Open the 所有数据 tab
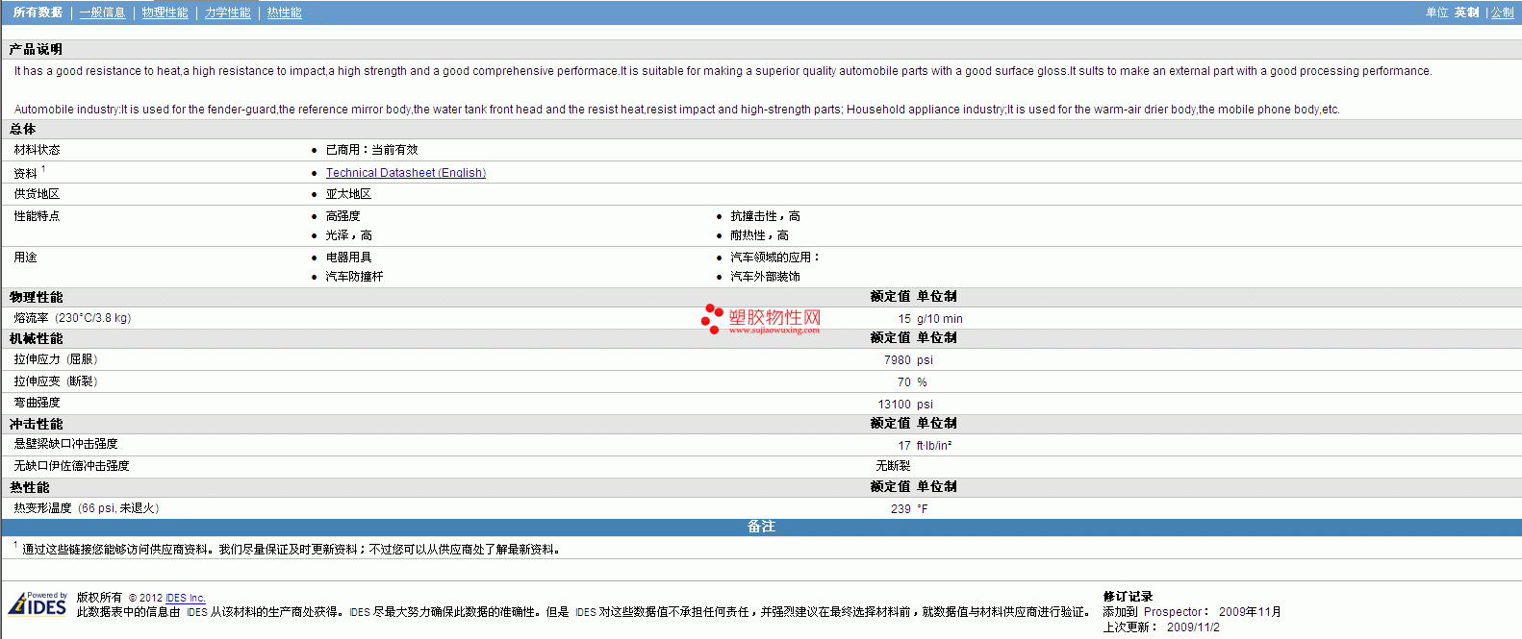The image size is (1522, 639). [x=38, y=12]
